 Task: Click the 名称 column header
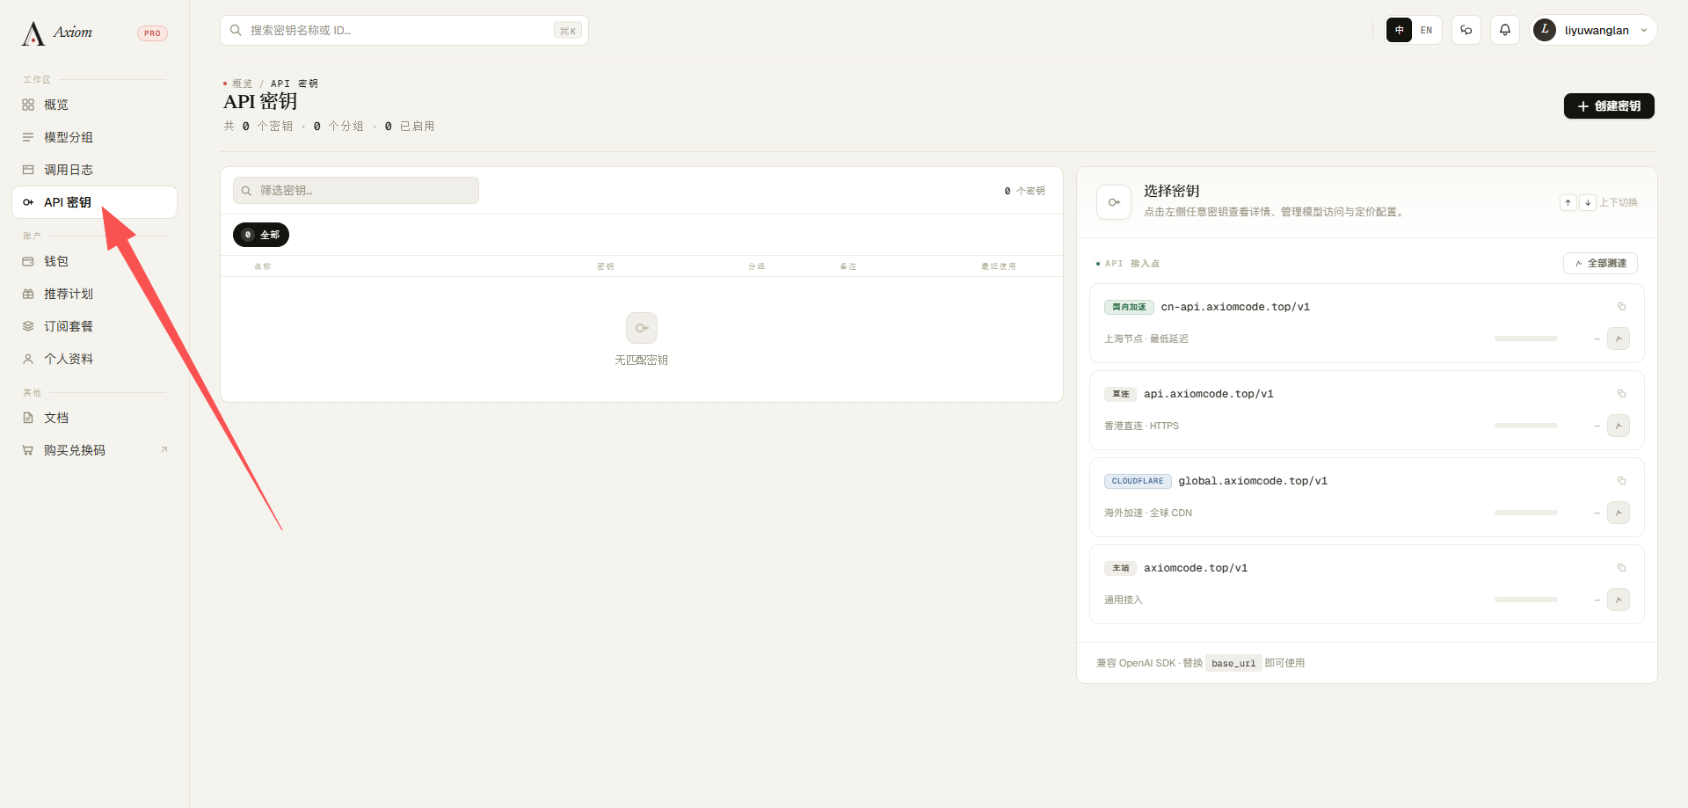coord(263,266)
